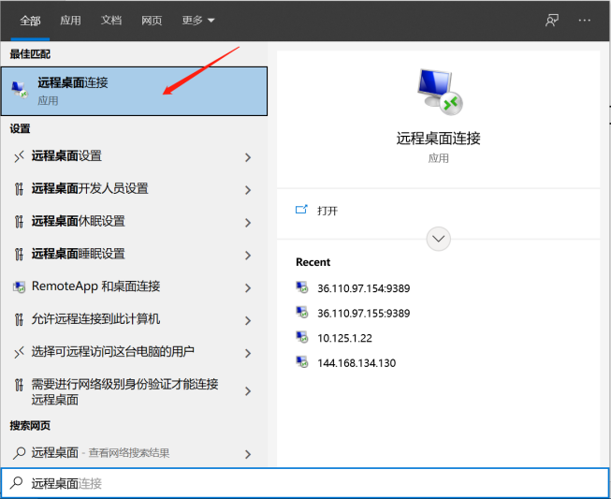Viewport: 611px width, 499px height.
Task: Switch to the 文档 tab
Action: [111, 20]
